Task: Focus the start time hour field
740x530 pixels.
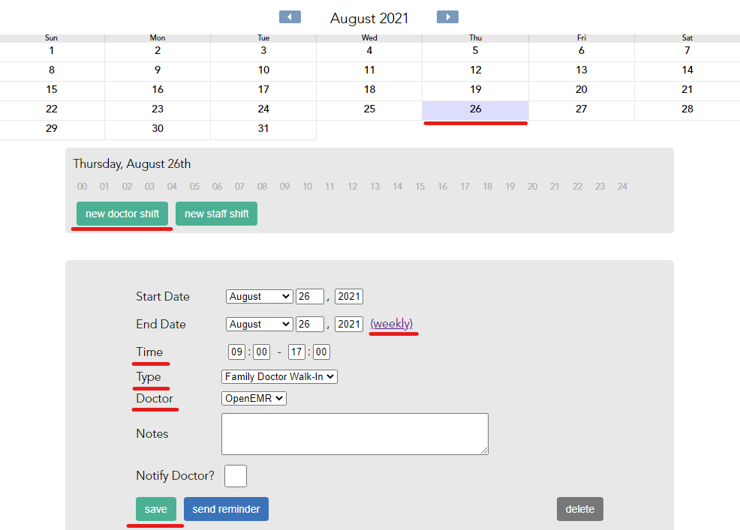Action: tap(236, 352)
